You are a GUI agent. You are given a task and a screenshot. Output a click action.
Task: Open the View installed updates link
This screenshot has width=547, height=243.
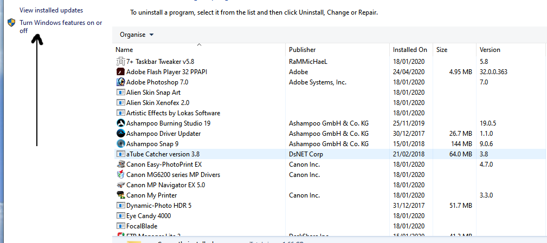click(x=51, y=10)
